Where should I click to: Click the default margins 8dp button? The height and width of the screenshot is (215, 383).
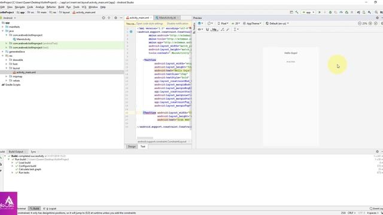pos(214,29)
